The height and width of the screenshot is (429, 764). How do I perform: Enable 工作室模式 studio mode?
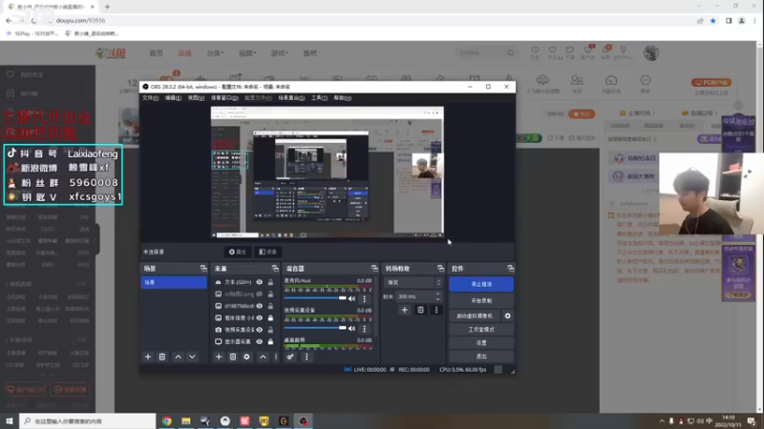click(481, 329)
